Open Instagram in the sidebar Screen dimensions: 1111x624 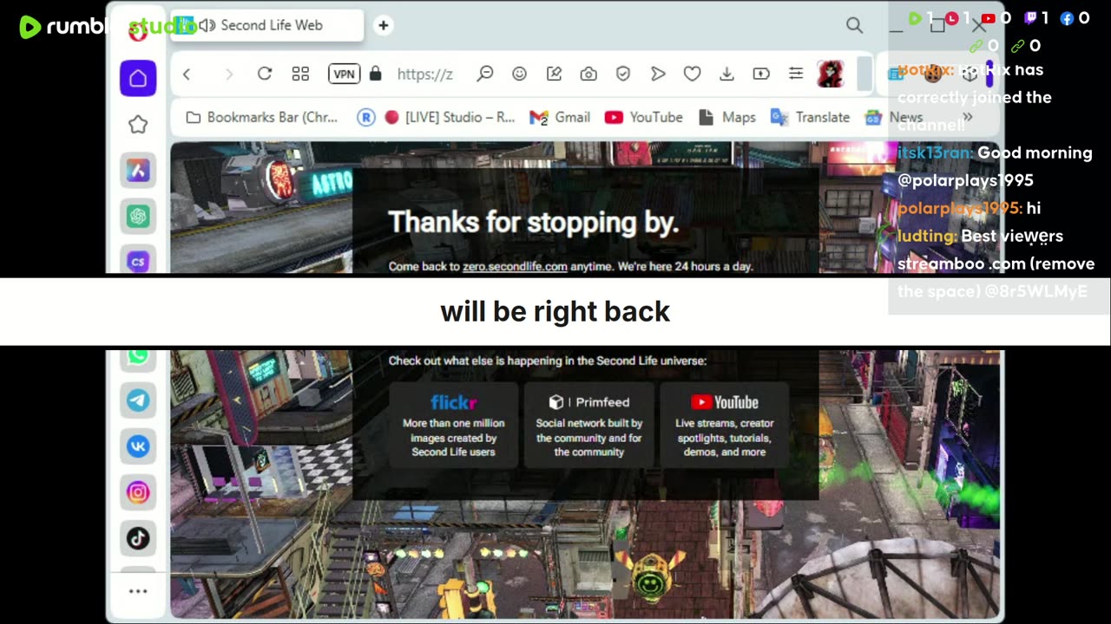[x=138, y=492]
